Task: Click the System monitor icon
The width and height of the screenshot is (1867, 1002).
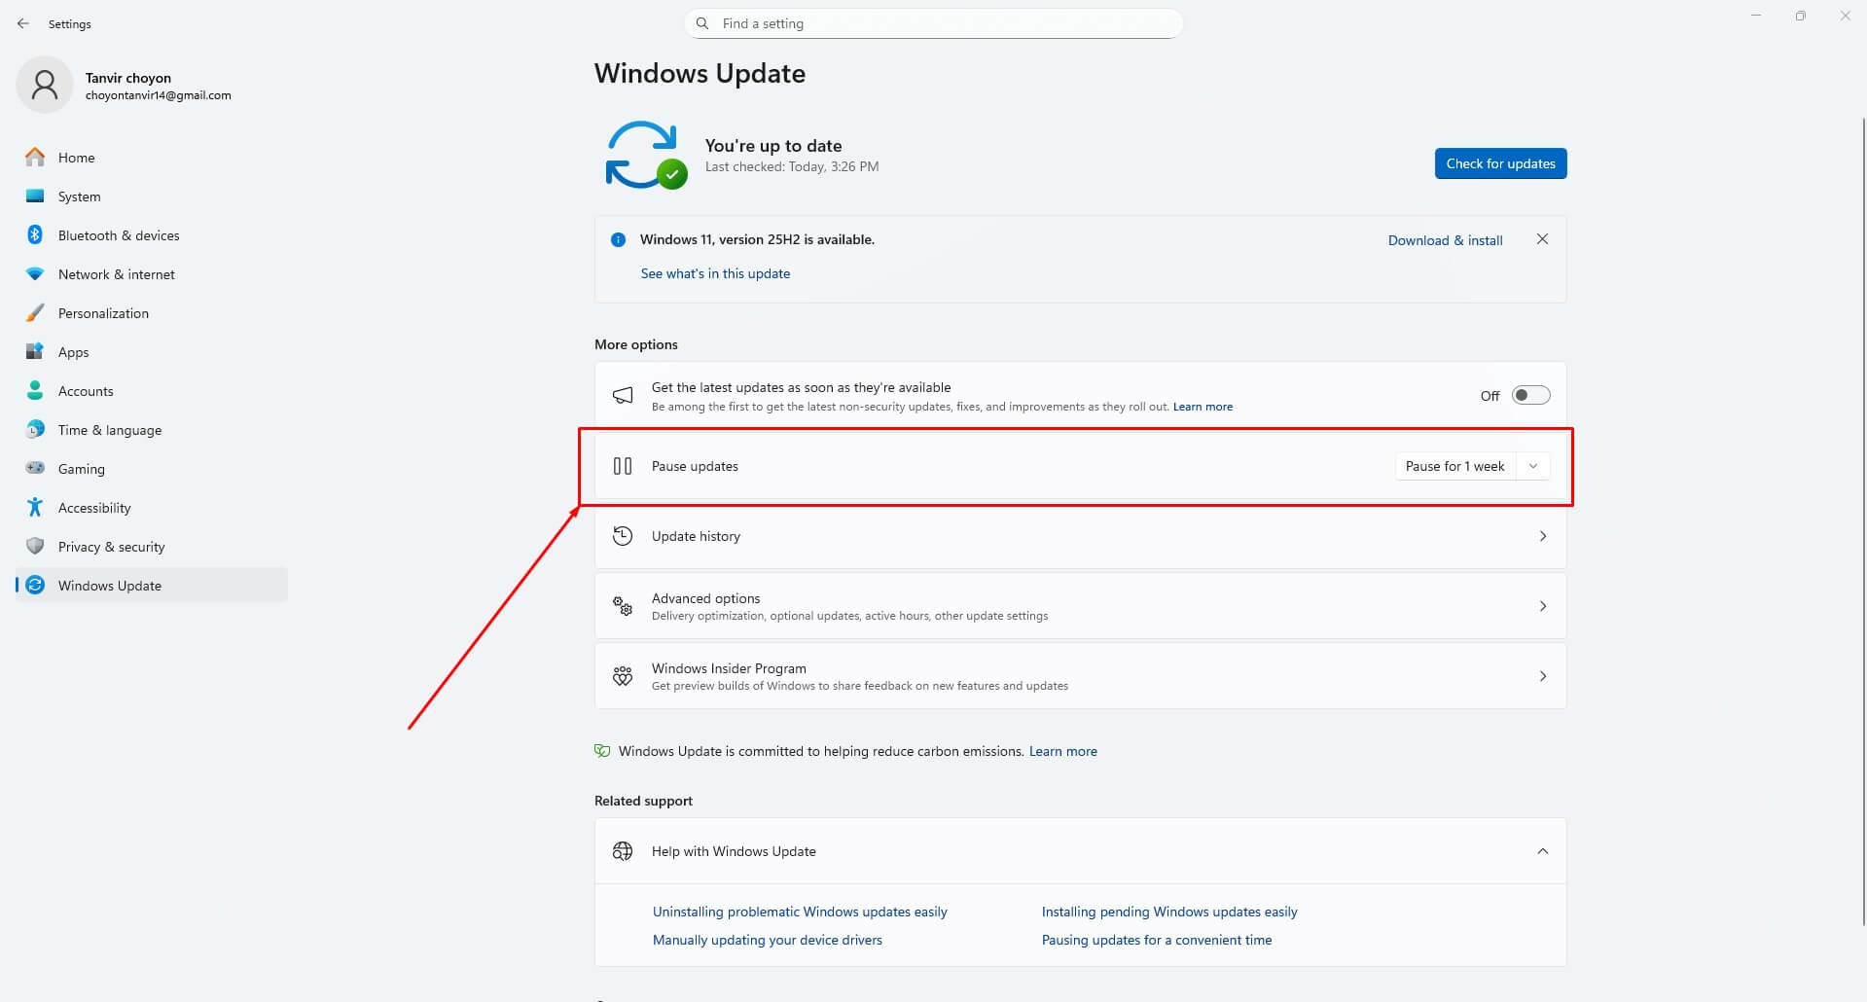Action: pos(35,196)
